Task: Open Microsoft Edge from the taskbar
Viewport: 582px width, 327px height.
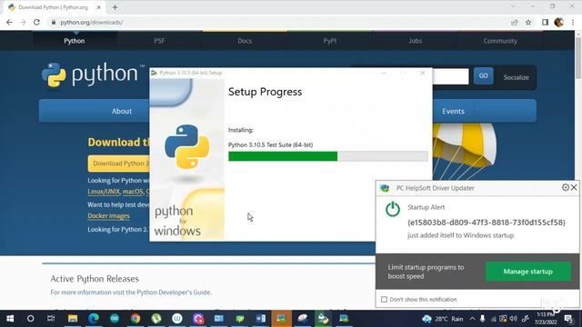Action: pyautogui.click(x=94, y=319)
